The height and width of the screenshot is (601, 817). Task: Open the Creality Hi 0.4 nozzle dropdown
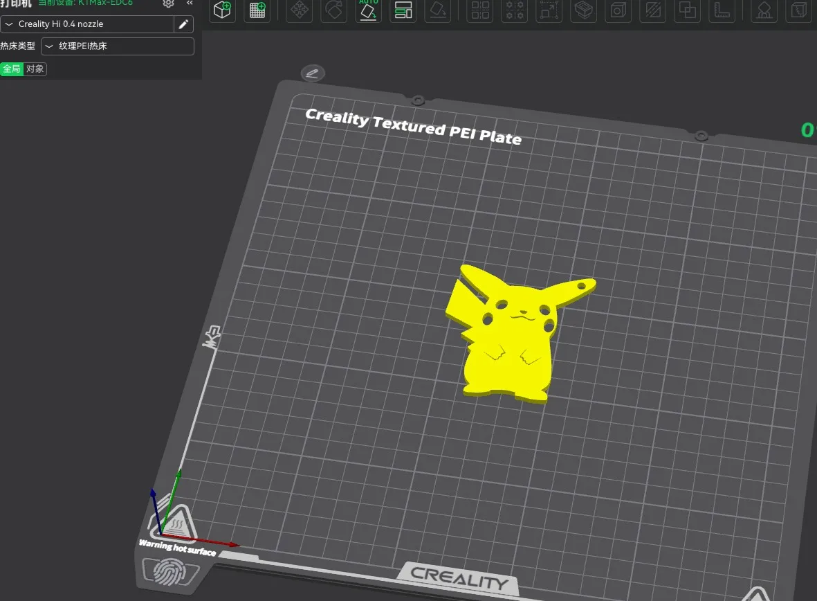click(x=87, y=24)
